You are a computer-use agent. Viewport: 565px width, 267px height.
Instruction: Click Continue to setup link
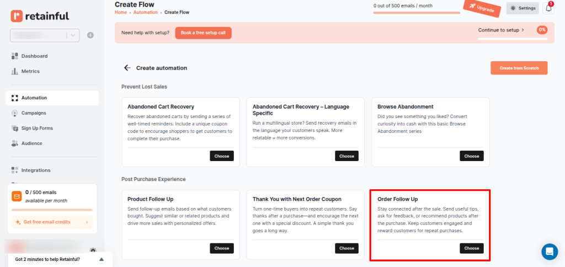[x=501, y=30]
